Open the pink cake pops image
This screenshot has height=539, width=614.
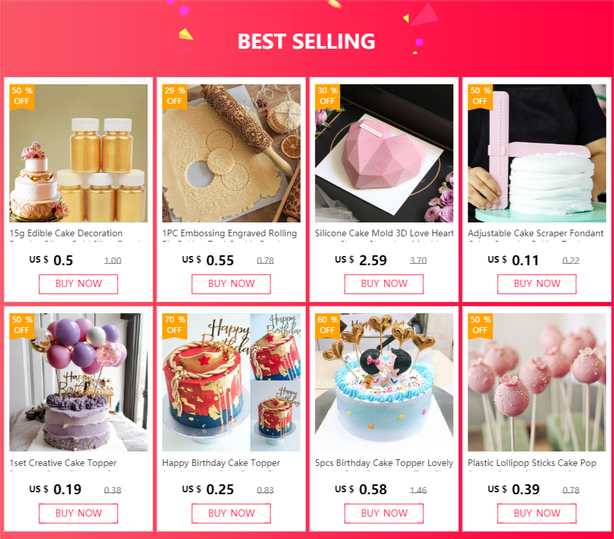coord(537,382)
